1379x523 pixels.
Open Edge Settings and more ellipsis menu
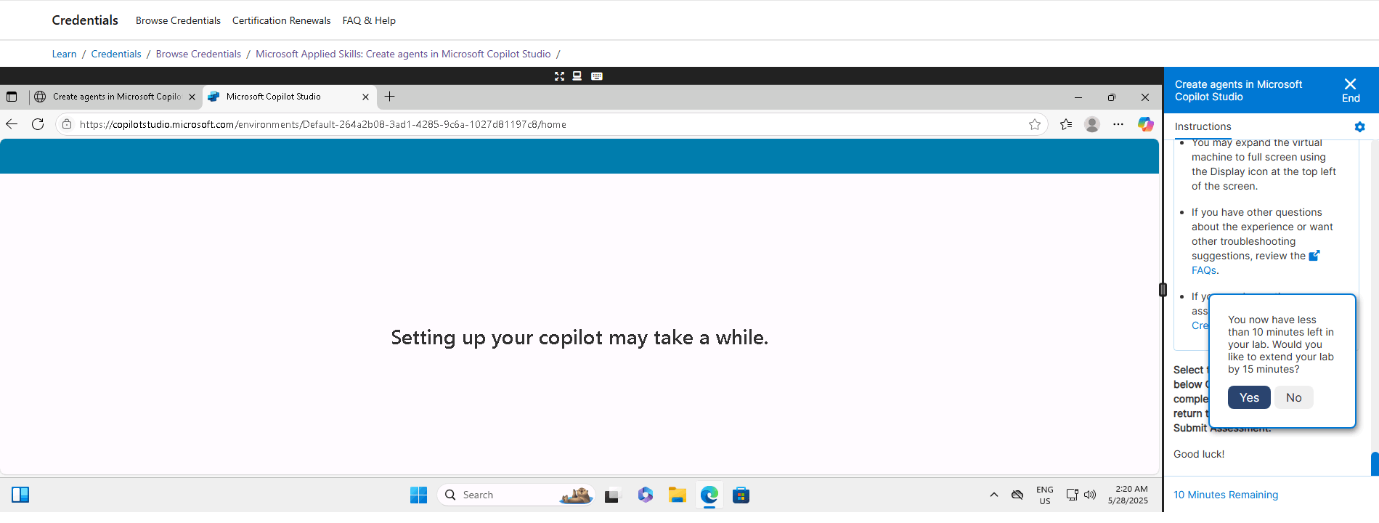[x=1118, y=124]
